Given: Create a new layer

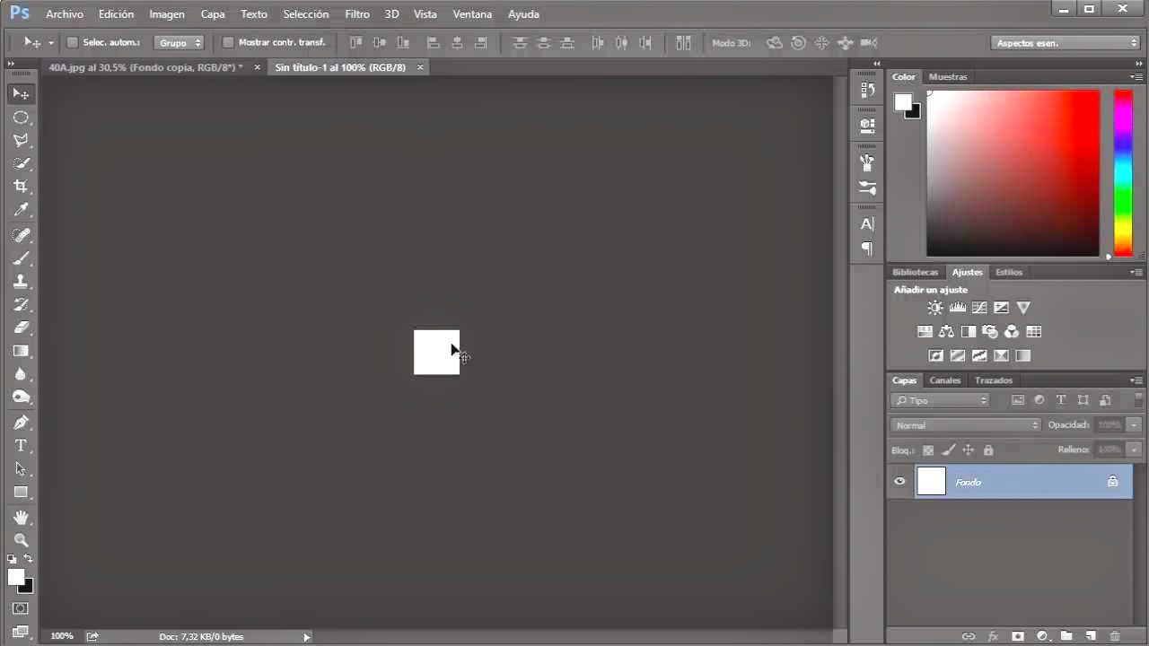Looking at the screenshot, I should coord(1090,636).
